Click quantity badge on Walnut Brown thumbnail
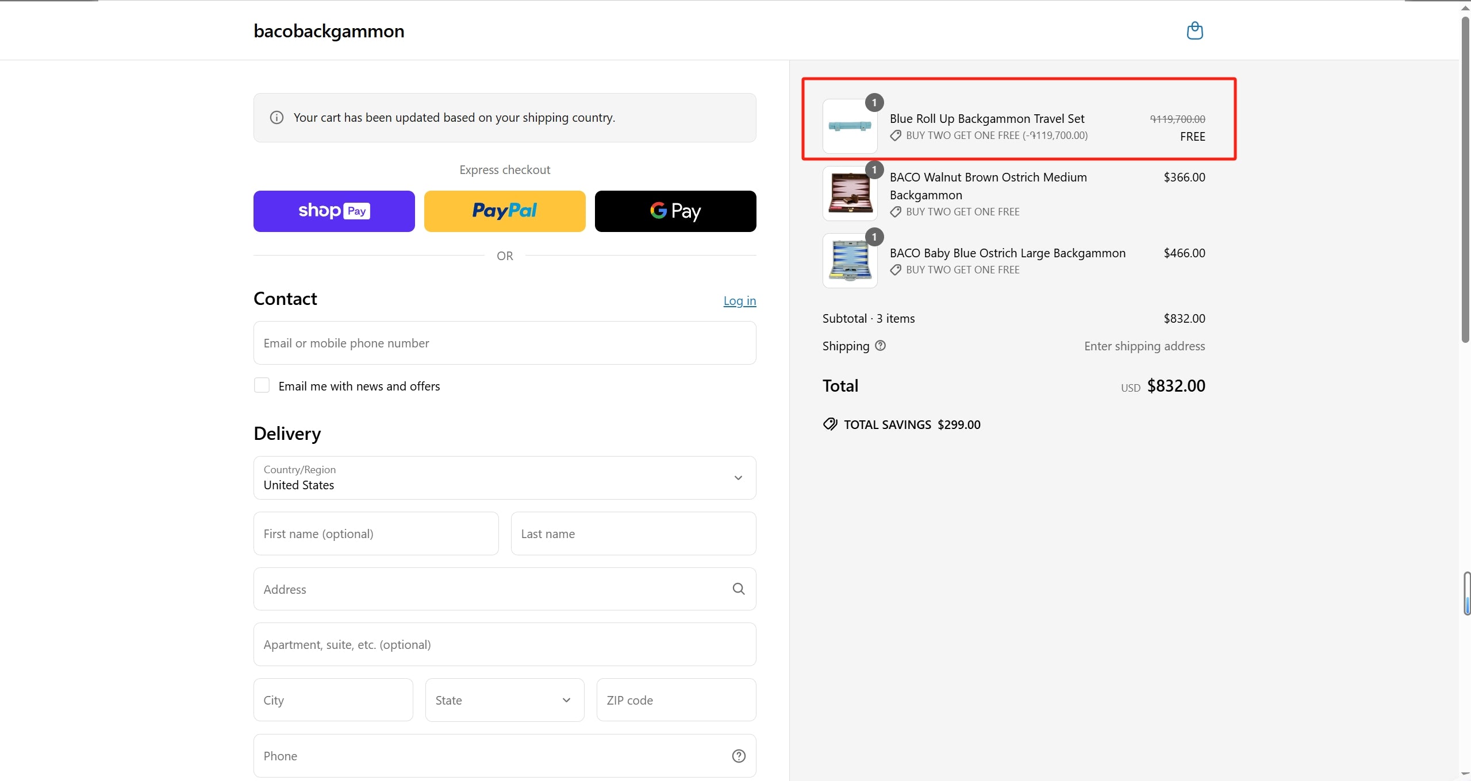 click(x=874, y=170)
